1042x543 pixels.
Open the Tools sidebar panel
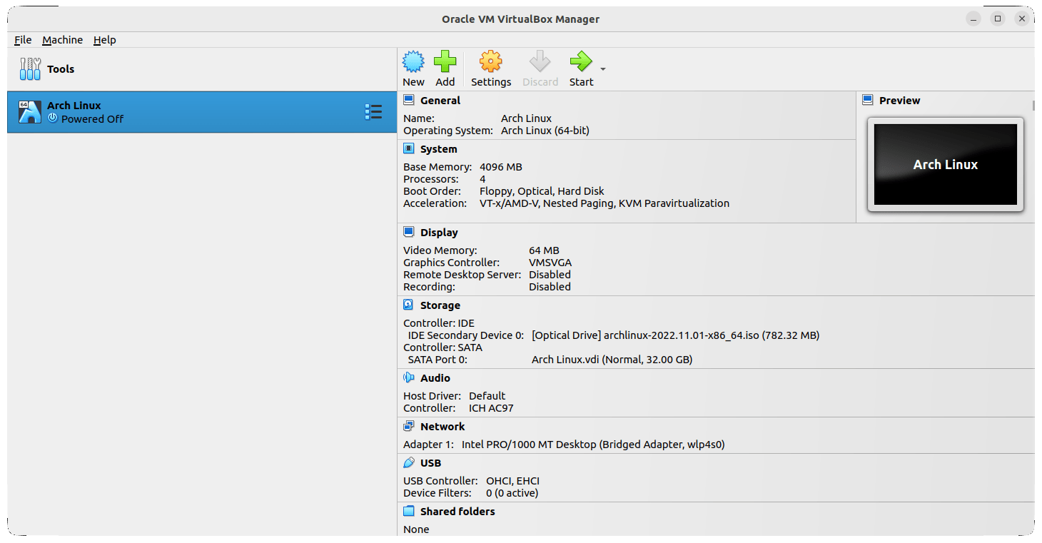tap(49, 68)
